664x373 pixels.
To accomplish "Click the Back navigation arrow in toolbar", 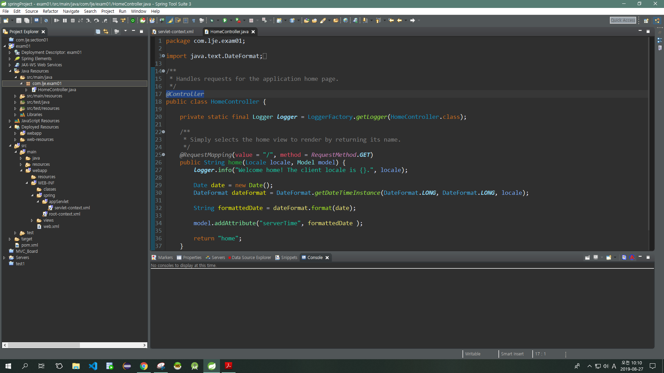I will coord(399,20).
